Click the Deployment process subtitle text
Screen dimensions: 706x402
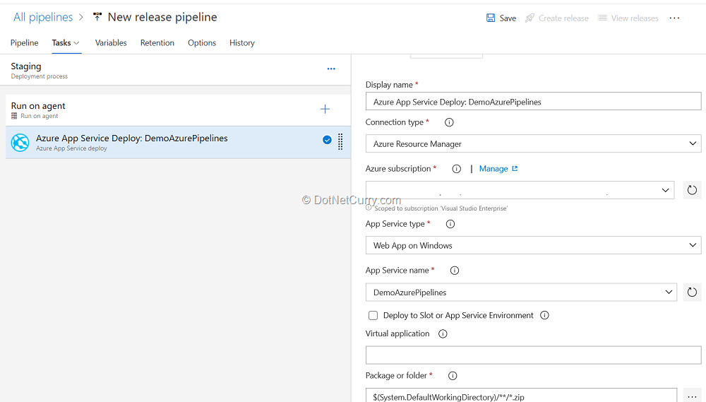39,76
